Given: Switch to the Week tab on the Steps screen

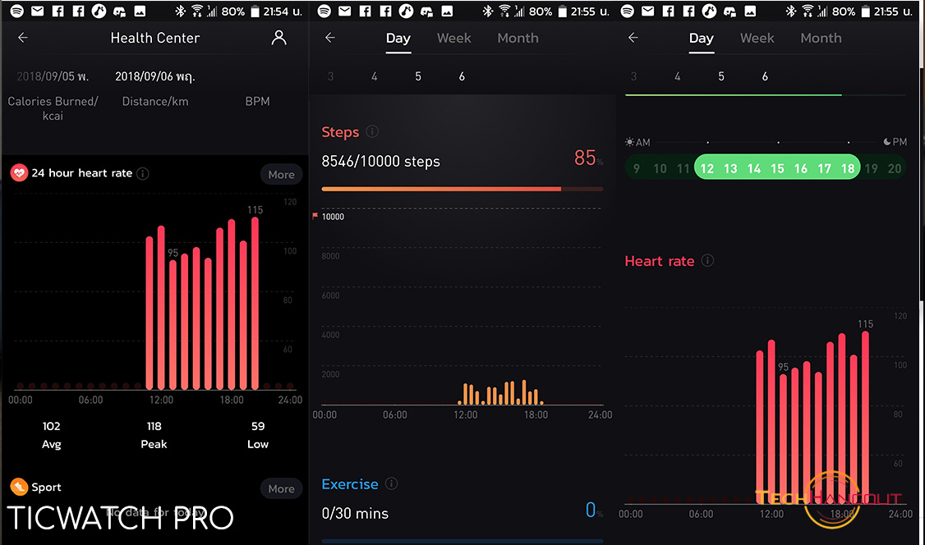Looking at the screenshot, I should pyautogui.click(x=454, y=39).
